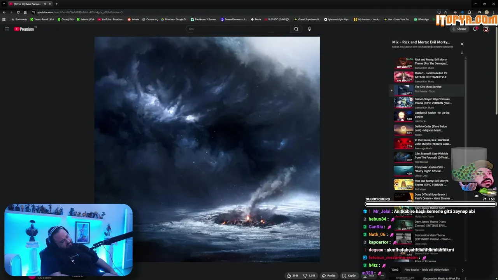Image resolution: width=498 pixels, height=280 pixels.
Task: Bookmark this page with star icon
Action: point(445,12)
